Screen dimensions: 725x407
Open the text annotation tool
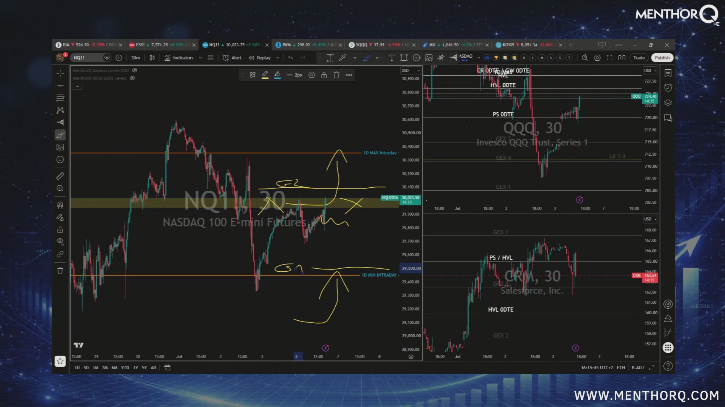[x=392, y=58]
